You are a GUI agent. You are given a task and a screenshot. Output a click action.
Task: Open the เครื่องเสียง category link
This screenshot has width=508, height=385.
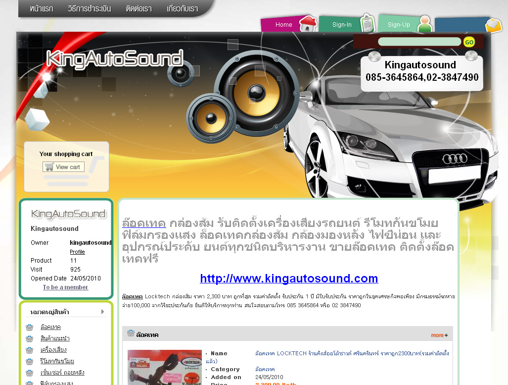tap(53, 350)
